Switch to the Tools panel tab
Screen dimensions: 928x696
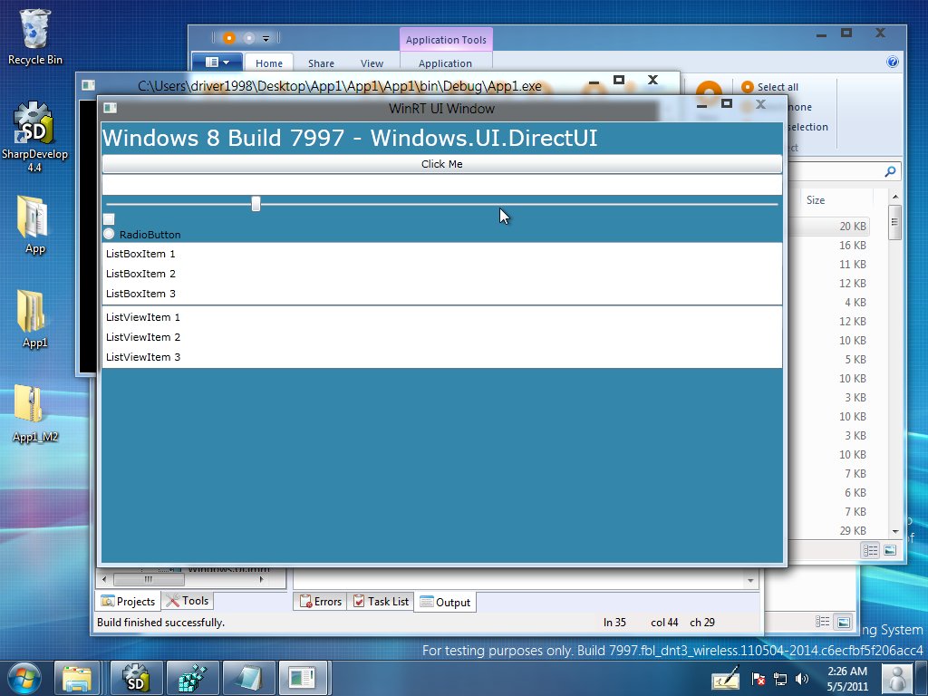(187, 601)
